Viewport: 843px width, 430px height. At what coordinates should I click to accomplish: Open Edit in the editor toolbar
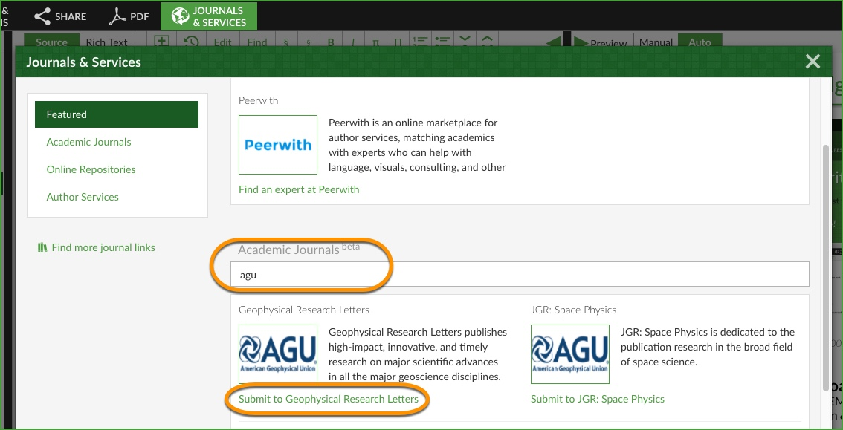[x=222, y=42]
